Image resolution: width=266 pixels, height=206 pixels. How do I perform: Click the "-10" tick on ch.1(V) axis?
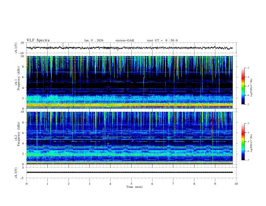point(22,53)
